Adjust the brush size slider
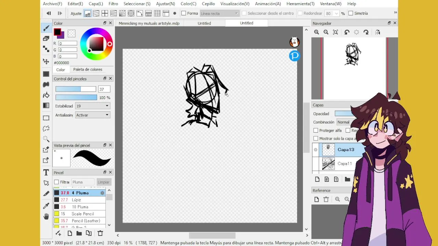 (76, 89)
